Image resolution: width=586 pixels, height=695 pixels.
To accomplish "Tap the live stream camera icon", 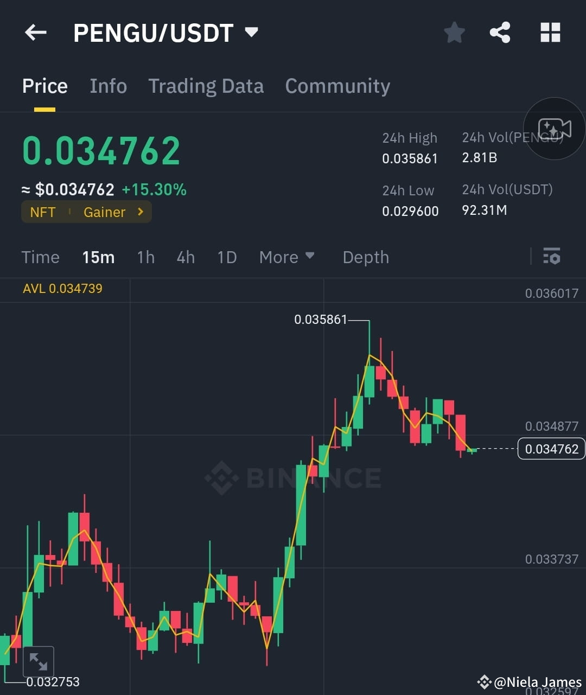I will coord(554,129).
